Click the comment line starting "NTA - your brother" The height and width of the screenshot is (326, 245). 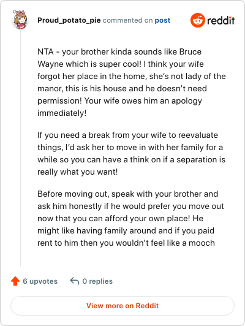coord(119,51)
